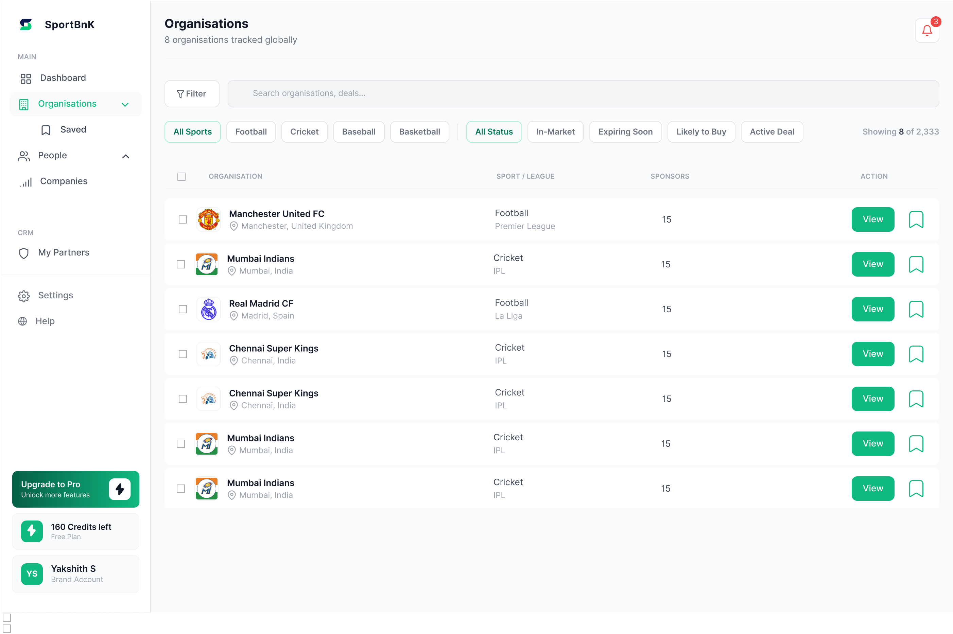Bookmark Real Madrid CF
Image resolution: width=953 pixels, height=634 pixels.
916,309
